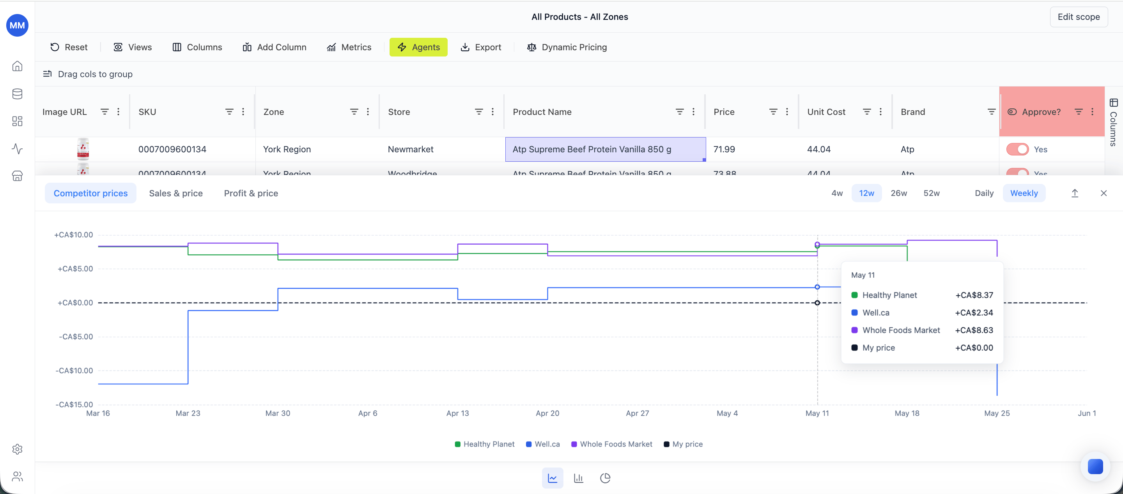
Task: Click unit cost 44.04 in Newmarket row
Action: [x=818, y=150]
